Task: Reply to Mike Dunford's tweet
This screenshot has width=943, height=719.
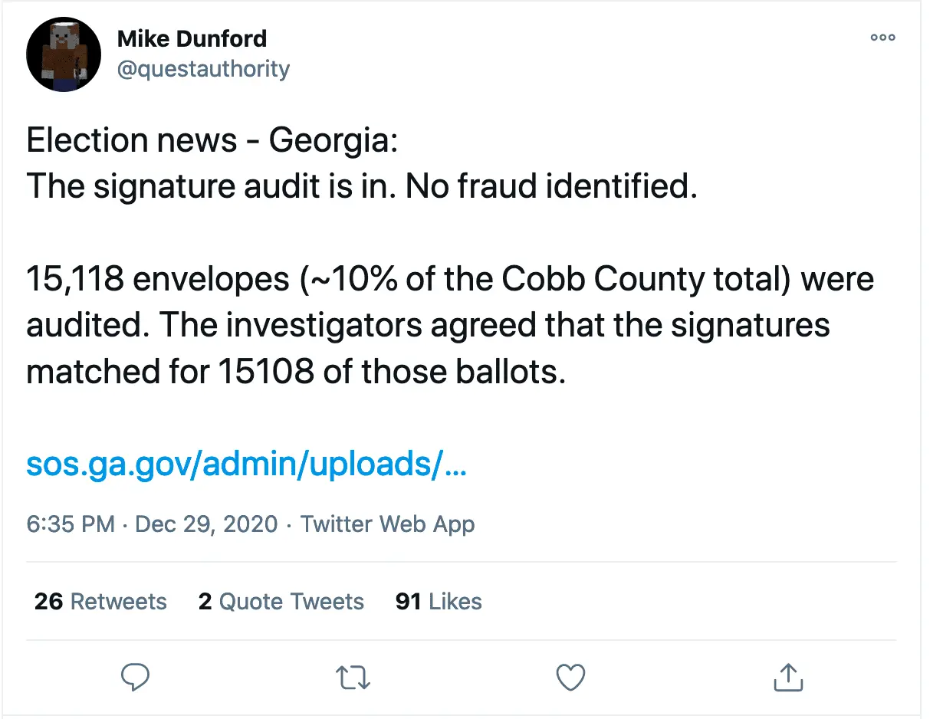Action: 136,677
